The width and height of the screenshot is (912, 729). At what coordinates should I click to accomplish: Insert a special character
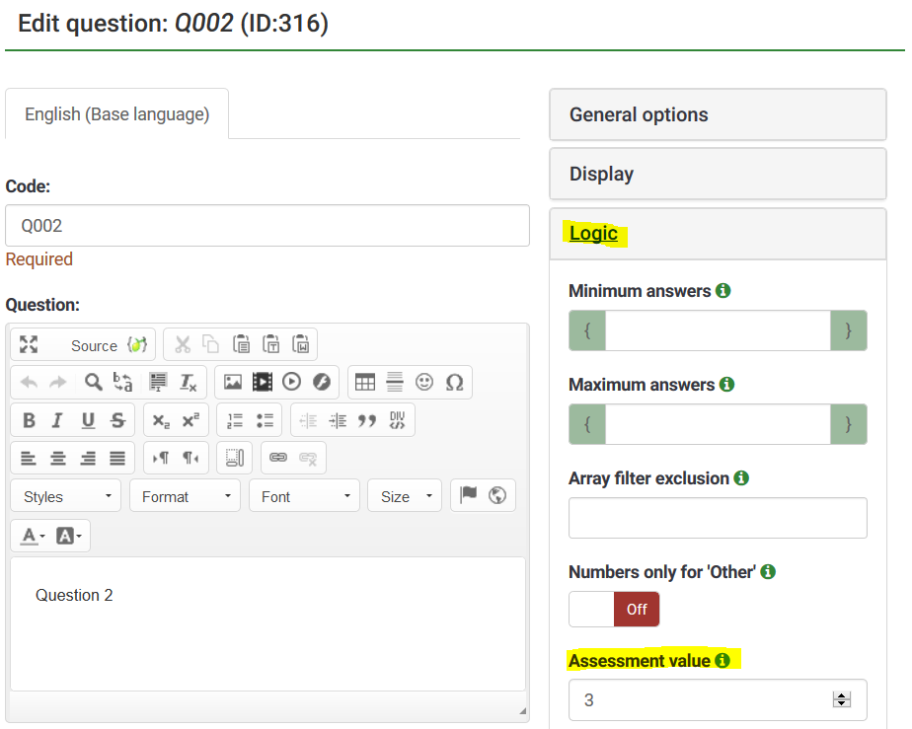[456, 382]
